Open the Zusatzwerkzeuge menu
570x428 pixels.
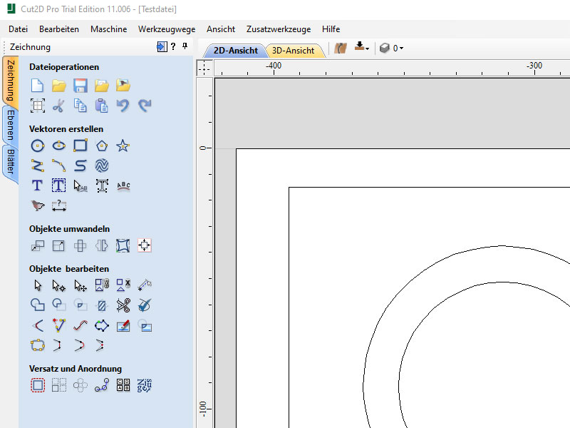tap(279, 29)
